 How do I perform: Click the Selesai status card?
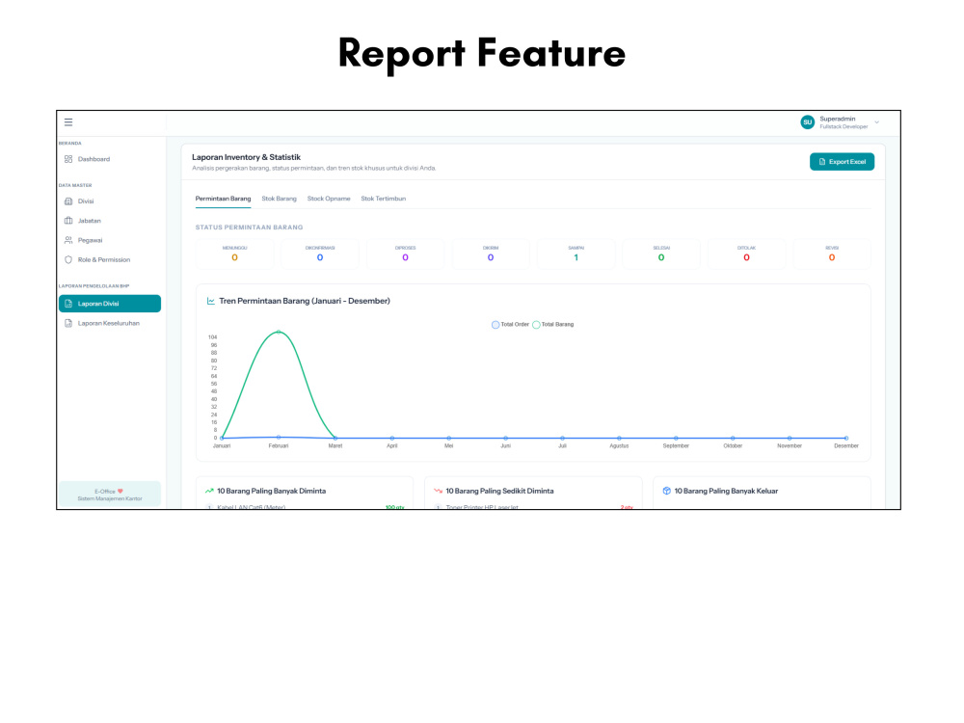[x=661, y=254]
